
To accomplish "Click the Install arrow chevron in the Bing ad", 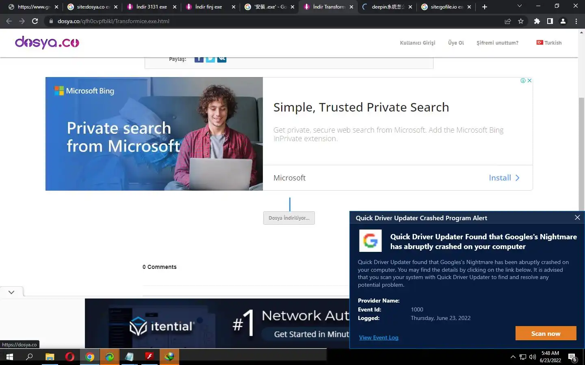I will point(517,178).
